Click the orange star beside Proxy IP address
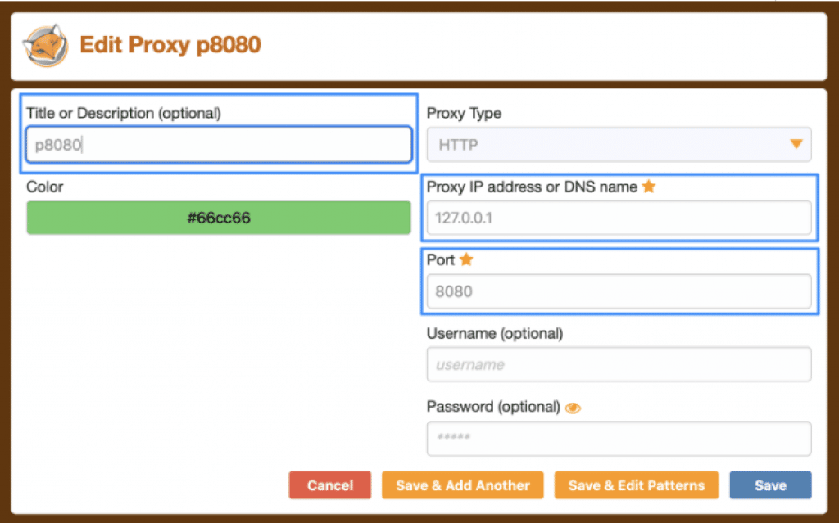 pyautogui.click(x=649, y=187)
